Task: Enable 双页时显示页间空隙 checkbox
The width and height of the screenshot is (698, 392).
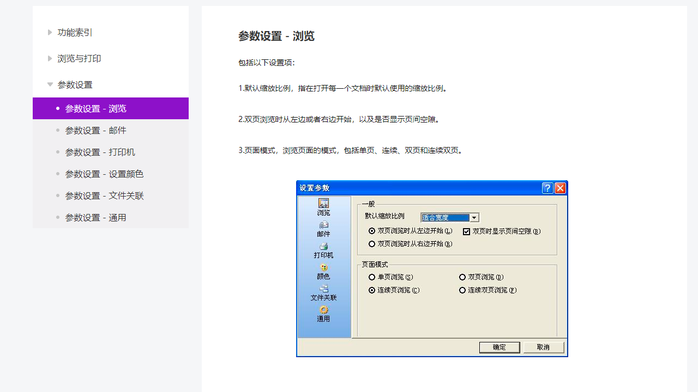Action: [x=466, y=231]
